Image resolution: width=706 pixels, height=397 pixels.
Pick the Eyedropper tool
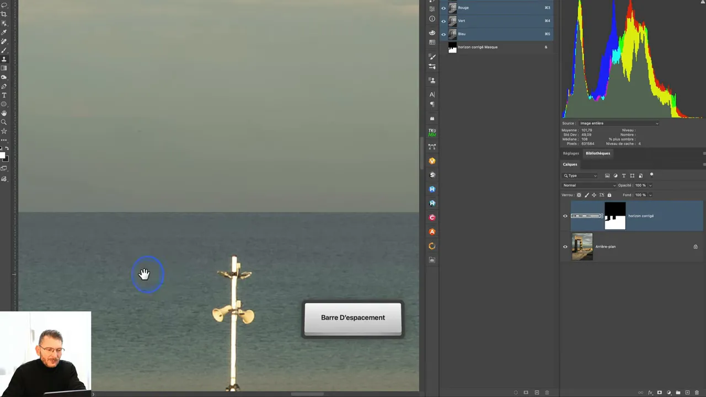click(x=4, y=32)
